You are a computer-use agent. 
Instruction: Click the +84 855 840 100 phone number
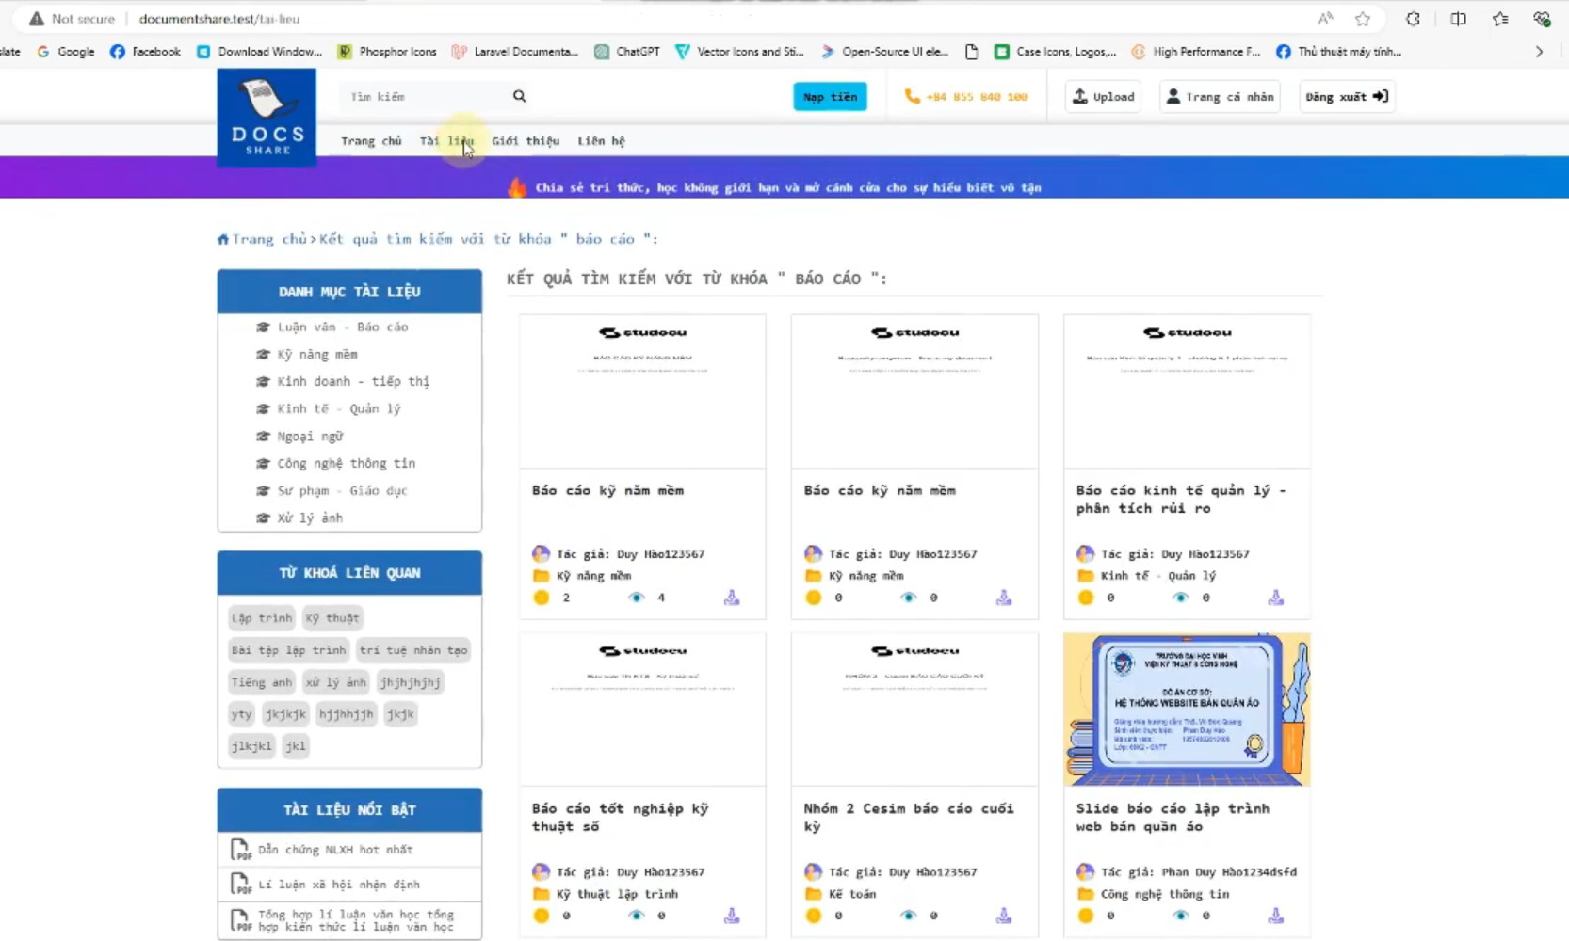pos(977,97)
